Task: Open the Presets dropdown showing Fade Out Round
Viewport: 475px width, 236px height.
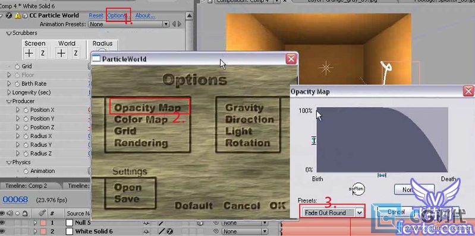Action: click(x=333, y=213)
